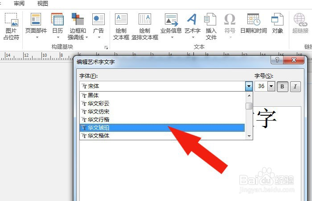Choose 华文仿宋 from the font list
Screen dimensions: 312x201
(162, 112)
